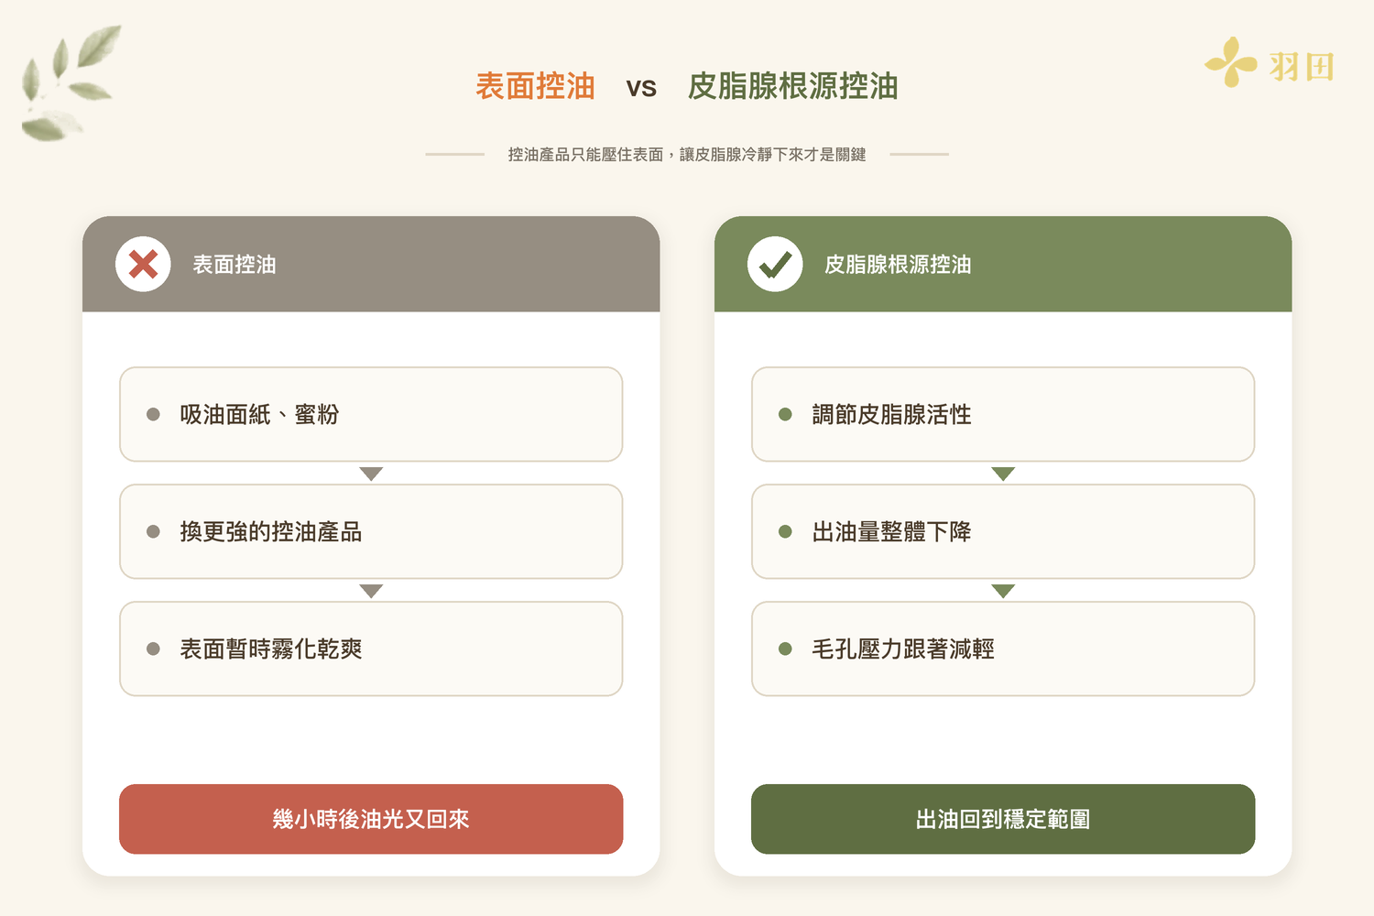Select the 出油量整體下降 item
1374x916 pixels.
[x=1003, y=531]
